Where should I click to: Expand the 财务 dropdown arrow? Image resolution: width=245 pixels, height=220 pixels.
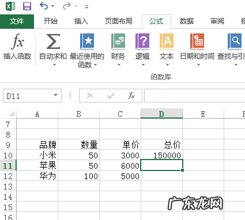[x=119, y=65]
